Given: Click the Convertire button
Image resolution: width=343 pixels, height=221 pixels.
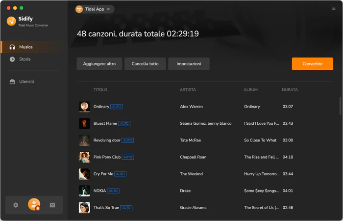Looking at the screenshot, I should [x=313, y=64].
